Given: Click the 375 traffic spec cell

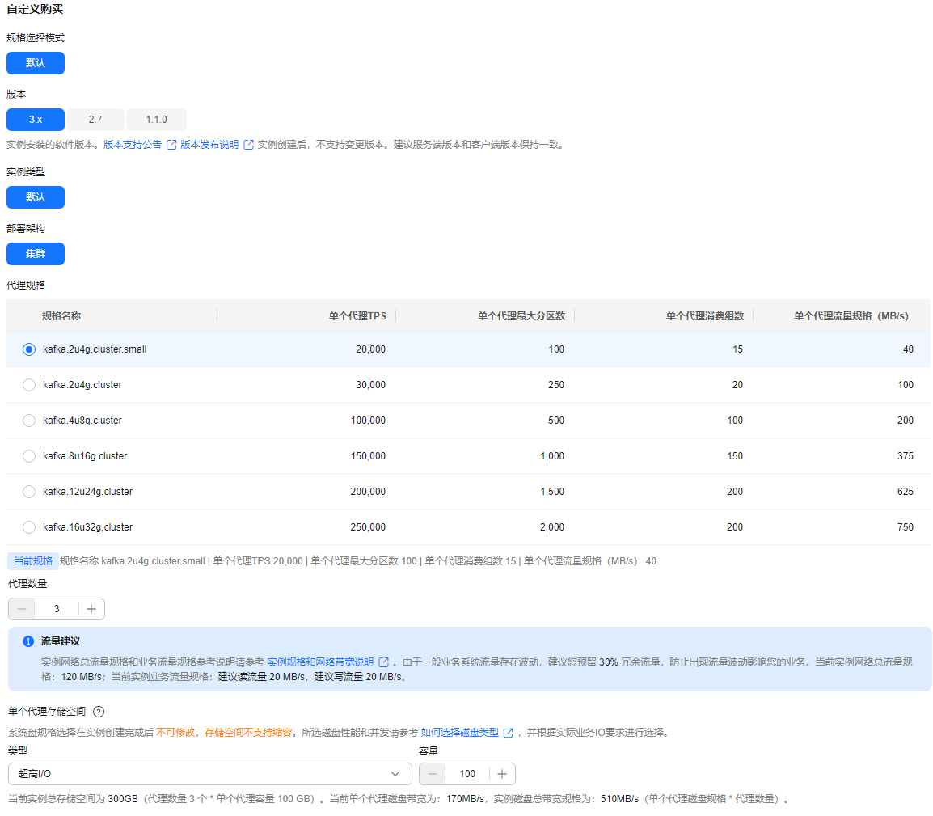Looking at the screenshot, I should (x=906, y=456).
